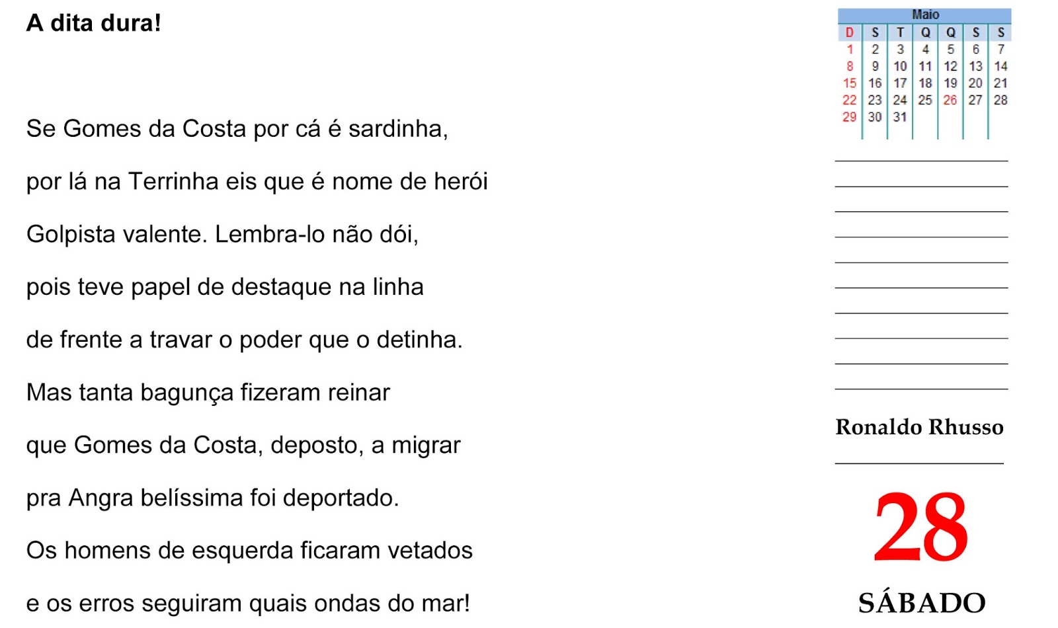
Task: Pick date 15 in the May calendar
Action: click(x=849, y=83)
